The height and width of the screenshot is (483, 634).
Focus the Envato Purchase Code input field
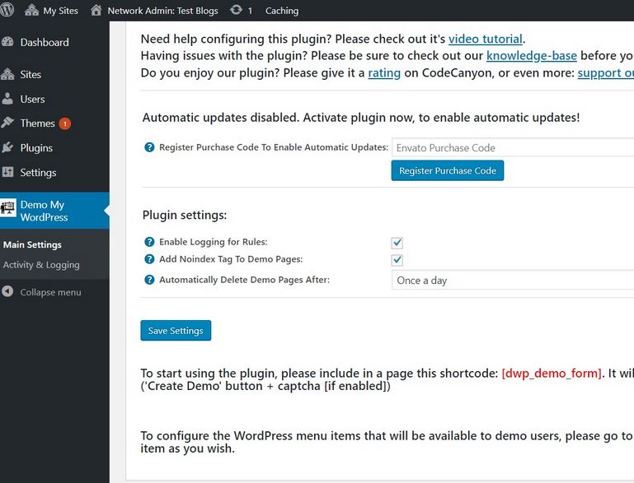(513, 147)
